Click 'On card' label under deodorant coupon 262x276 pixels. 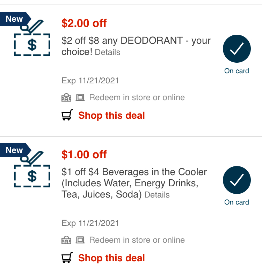coord(236,71)
